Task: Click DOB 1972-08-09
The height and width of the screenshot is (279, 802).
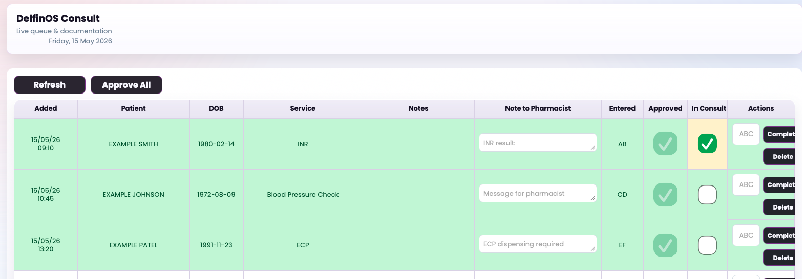Action: pos(217,195)
